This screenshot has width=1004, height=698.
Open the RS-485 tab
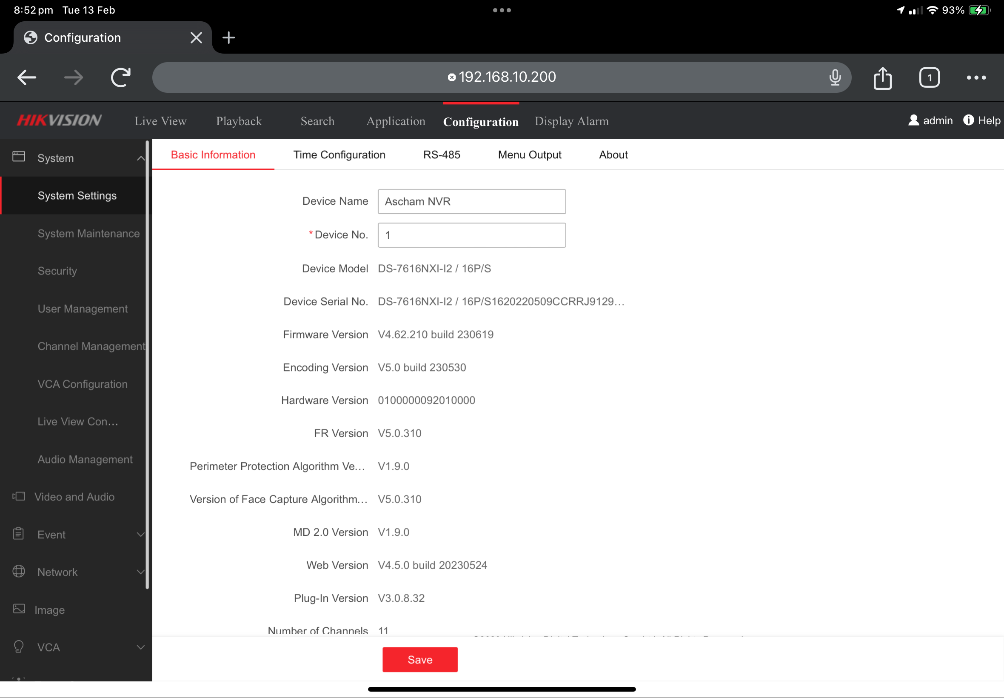pos(442,155)
